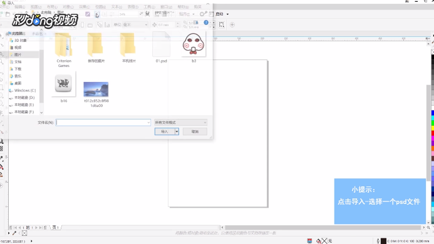Click the 导入 button
Viewport: 434px width, 244px height.
point(165,131)
